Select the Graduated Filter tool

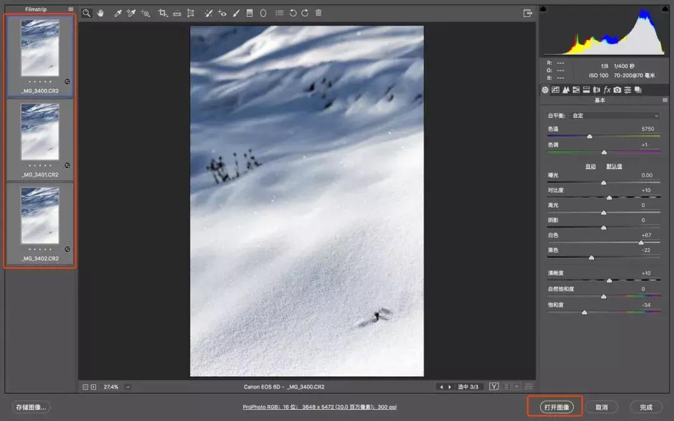point(250,13)
